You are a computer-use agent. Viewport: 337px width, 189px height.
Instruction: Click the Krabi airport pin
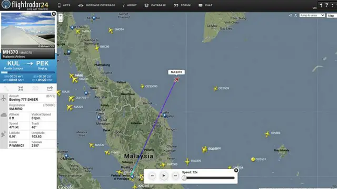click(69, 52)
